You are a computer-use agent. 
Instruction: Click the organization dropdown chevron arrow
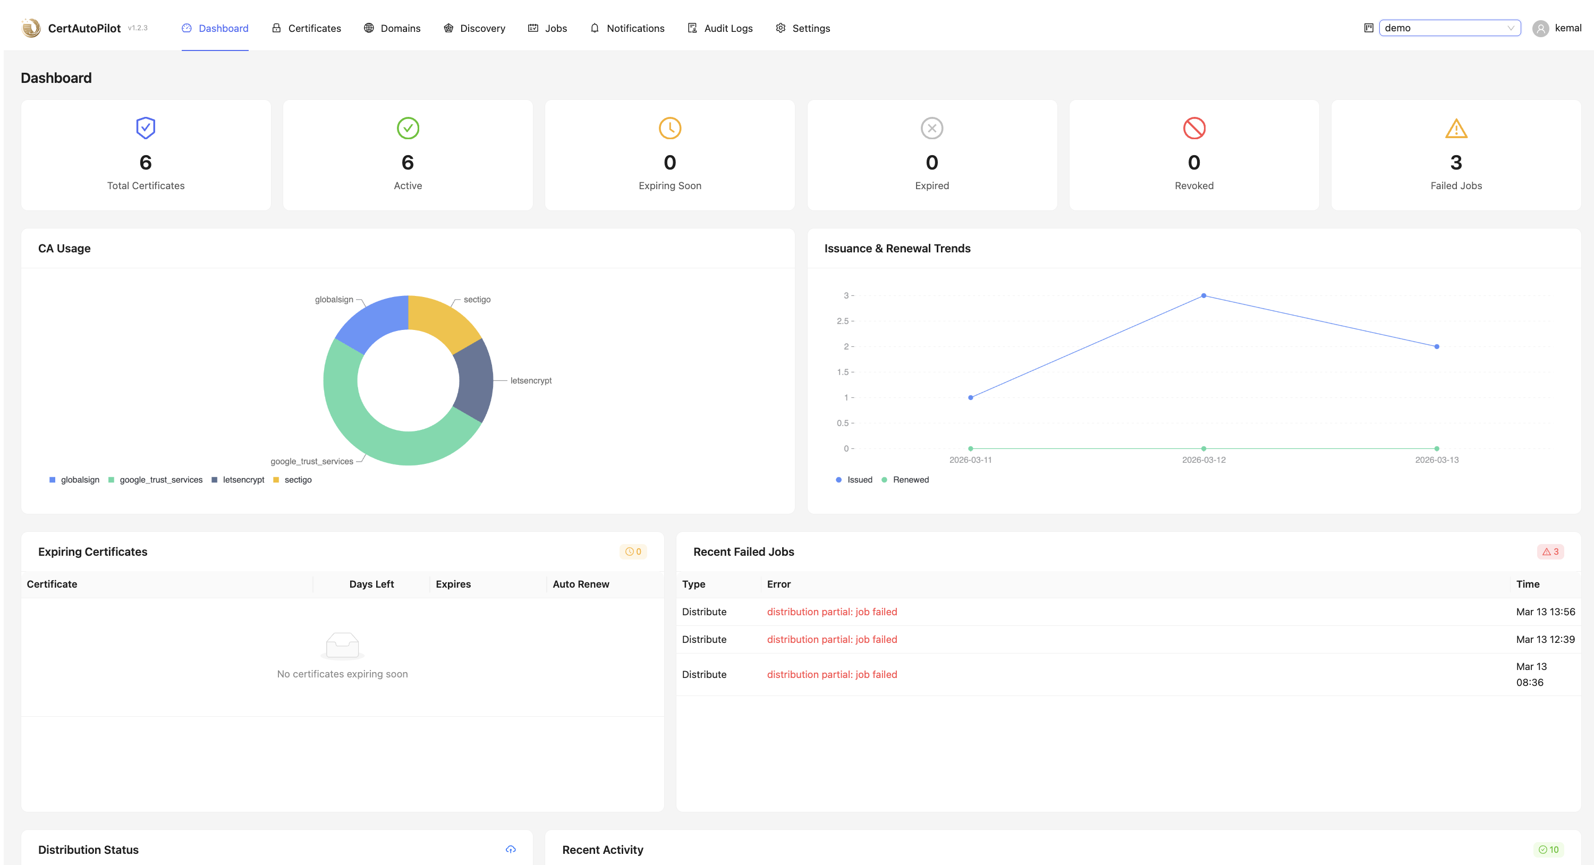point(1511,28)
